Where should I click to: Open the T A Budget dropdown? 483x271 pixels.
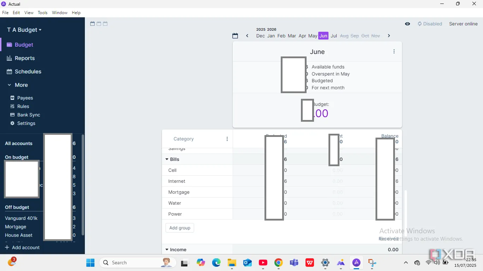[24, 30]
